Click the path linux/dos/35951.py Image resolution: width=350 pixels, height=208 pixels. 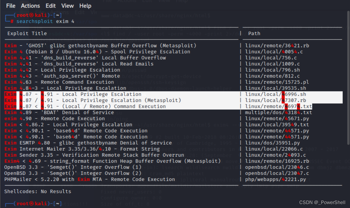(272, 143)
